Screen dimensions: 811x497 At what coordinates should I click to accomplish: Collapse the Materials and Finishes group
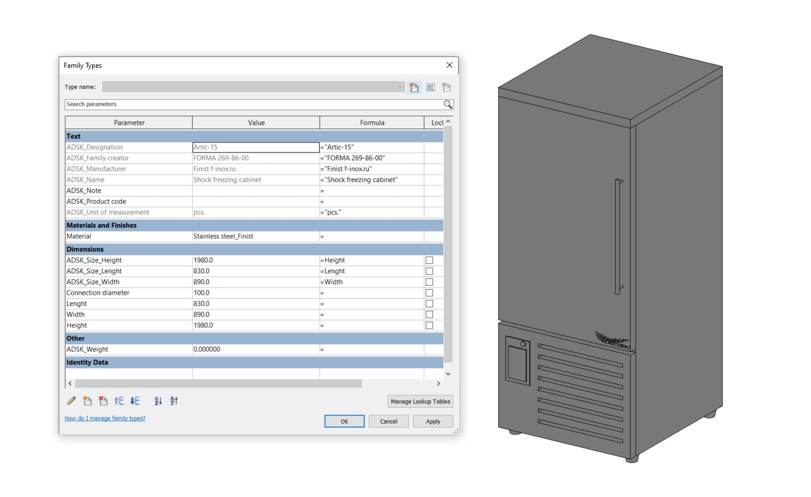[x=254, y=225]
